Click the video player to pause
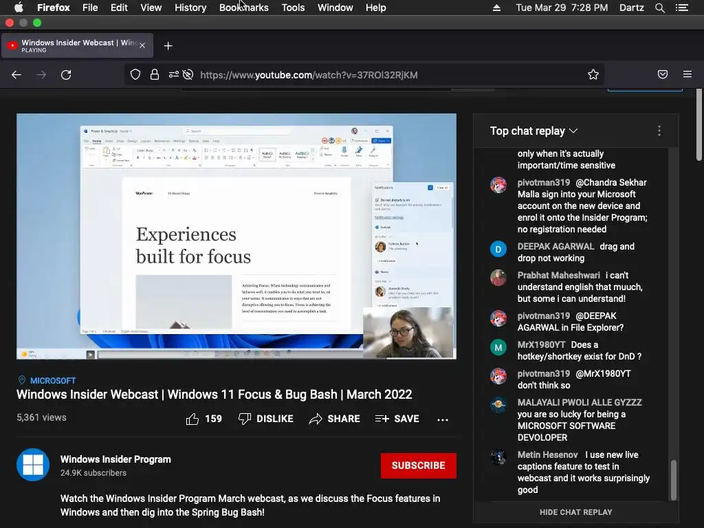 point(236,236)
